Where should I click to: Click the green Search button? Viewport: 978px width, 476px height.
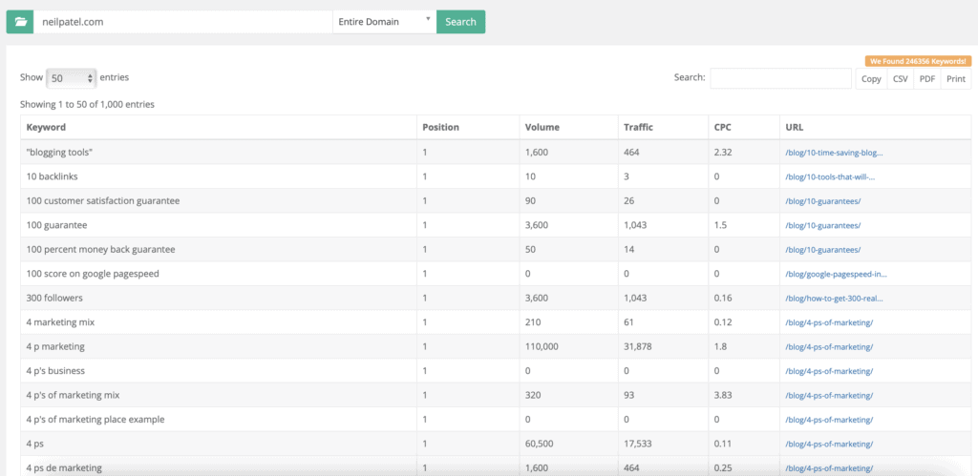click(x=460, y=22)
